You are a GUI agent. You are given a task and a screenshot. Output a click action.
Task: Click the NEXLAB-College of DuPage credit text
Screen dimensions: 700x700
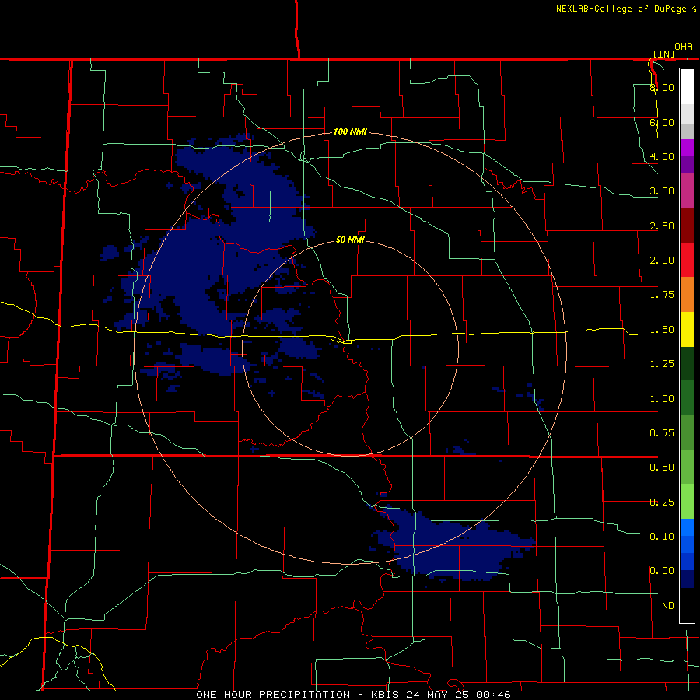(x=622, y=9)
